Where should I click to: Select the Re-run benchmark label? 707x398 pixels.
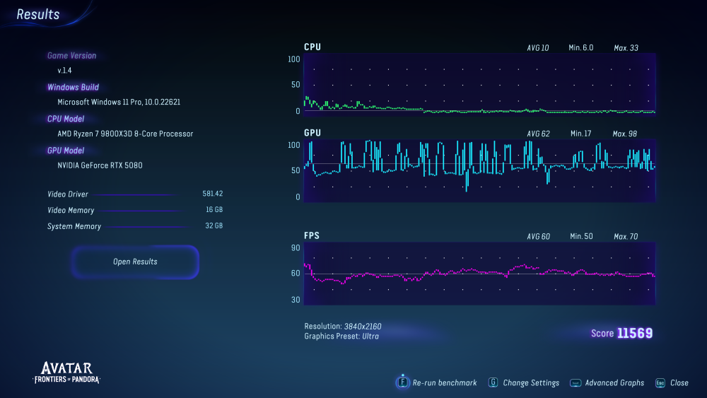(445, 382)
